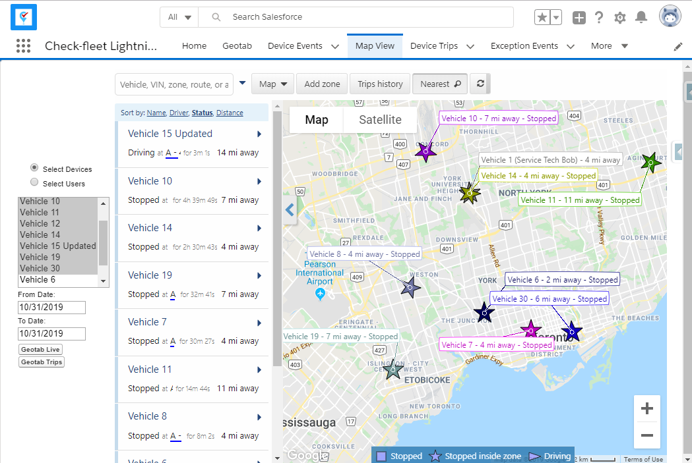Open the Map dropdown button
692x463 pixels.
point(272,84)
